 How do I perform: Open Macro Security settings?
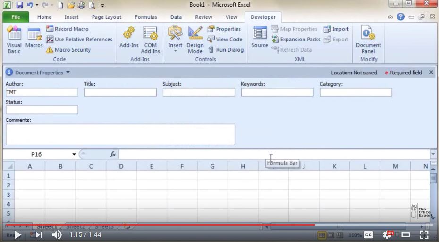(68, 50)
